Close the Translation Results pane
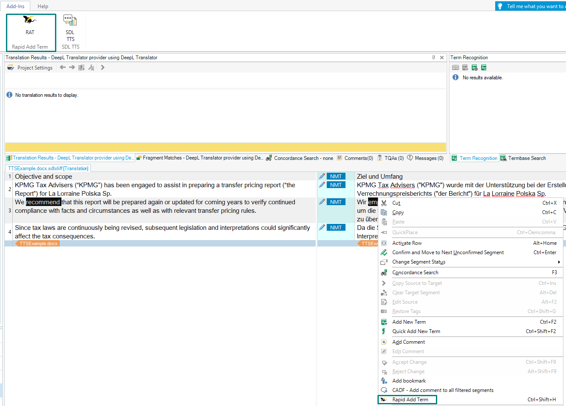This screenshot has height=406, width=566. pyautogui.click(x=442, y=57)
